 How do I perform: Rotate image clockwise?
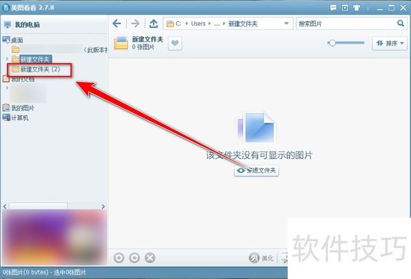pos(135,258)
